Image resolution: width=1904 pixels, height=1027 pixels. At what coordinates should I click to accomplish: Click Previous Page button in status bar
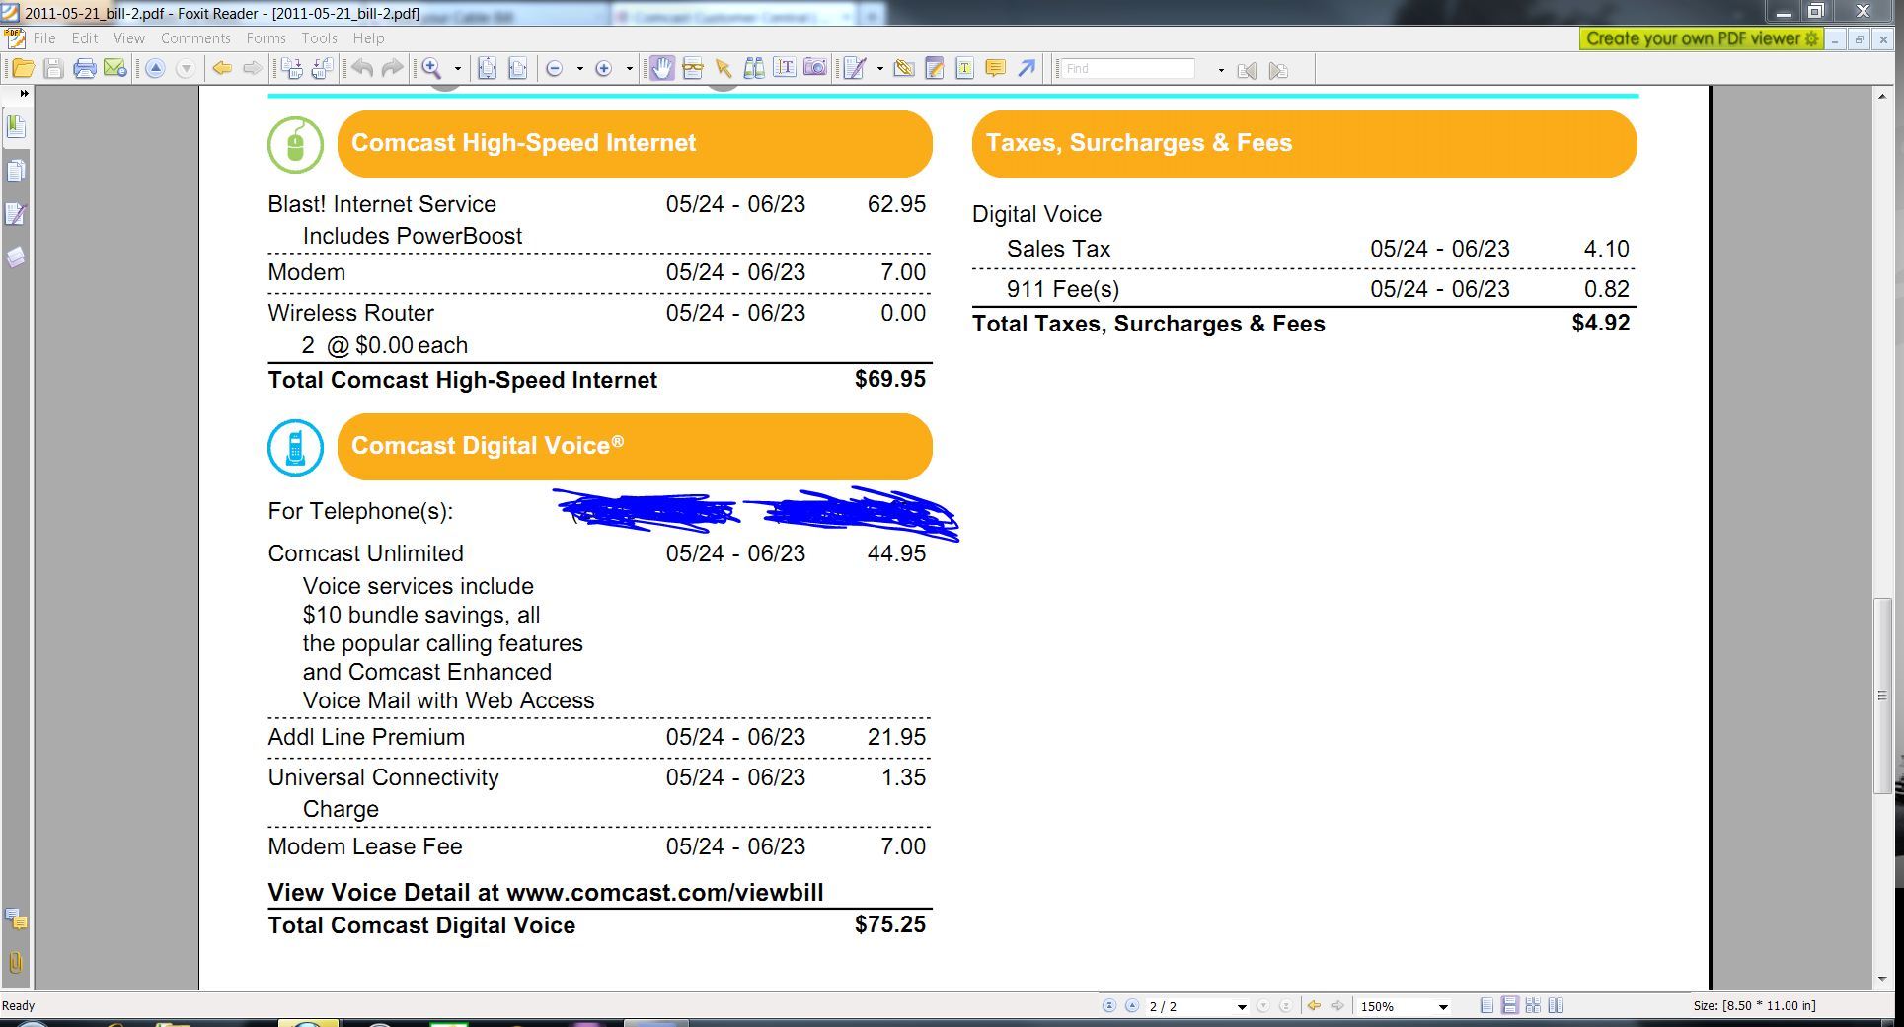click(x=1132, y=1006)
